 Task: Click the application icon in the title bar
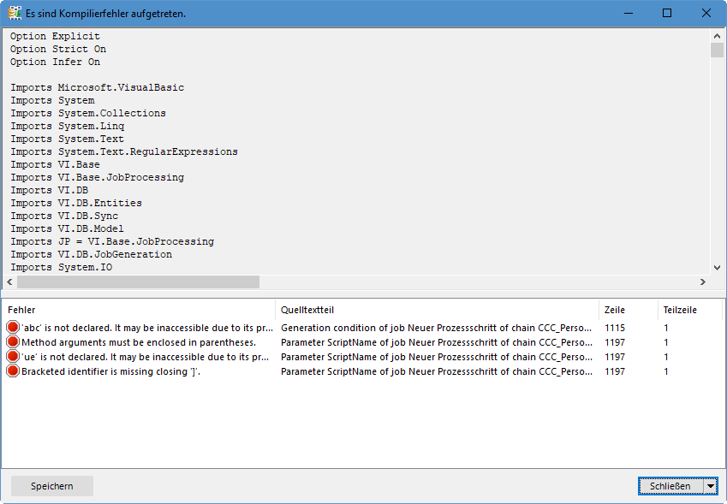click(x=15, y=13)
